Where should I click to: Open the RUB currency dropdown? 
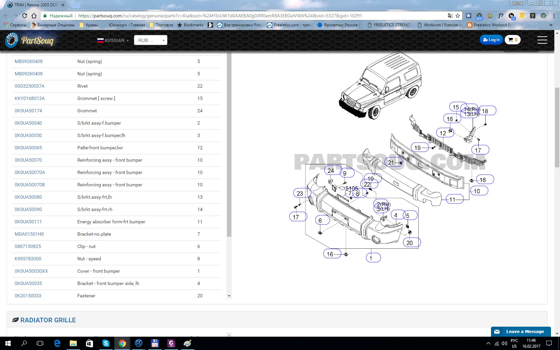click(x=151, y=40)
